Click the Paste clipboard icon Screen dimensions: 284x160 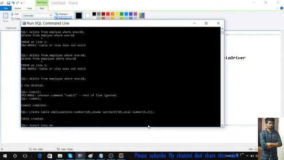click(x=5, y=16)
